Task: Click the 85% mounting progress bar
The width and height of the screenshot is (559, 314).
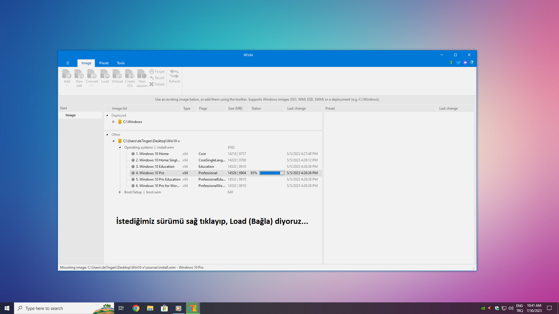Action: coord(272,173)
